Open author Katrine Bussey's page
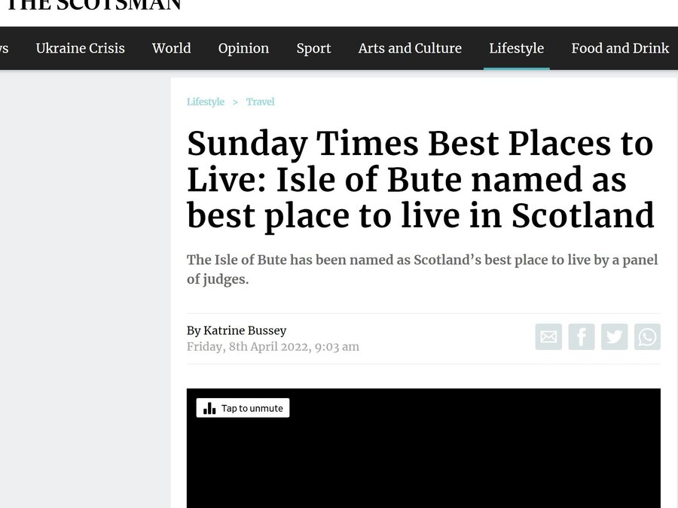The image size is (678, 508). (x=245, y=330)
